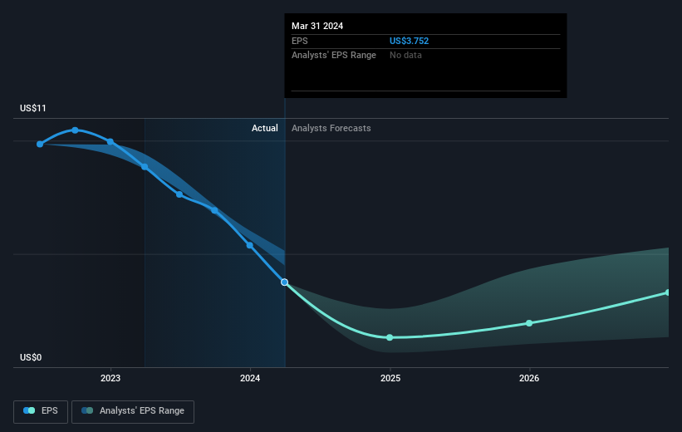Click the Analysts' EPS Range row label in tooltip
The height and width of the screenshot is (432, 682).
[334, 56]
